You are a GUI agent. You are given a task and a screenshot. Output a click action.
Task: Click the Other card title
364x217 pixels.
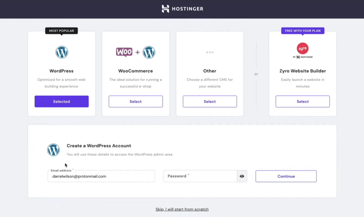[x=210, y=71]
